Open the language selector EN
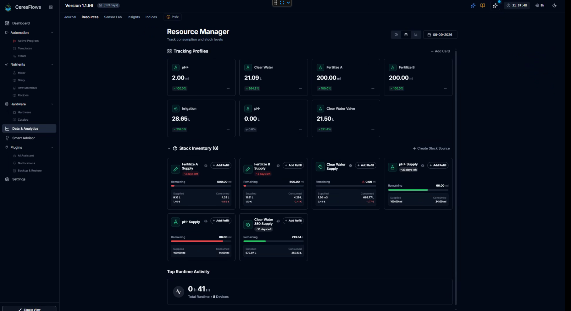The height and width of the screenshot is (311, 571). [x=540, y=5]
